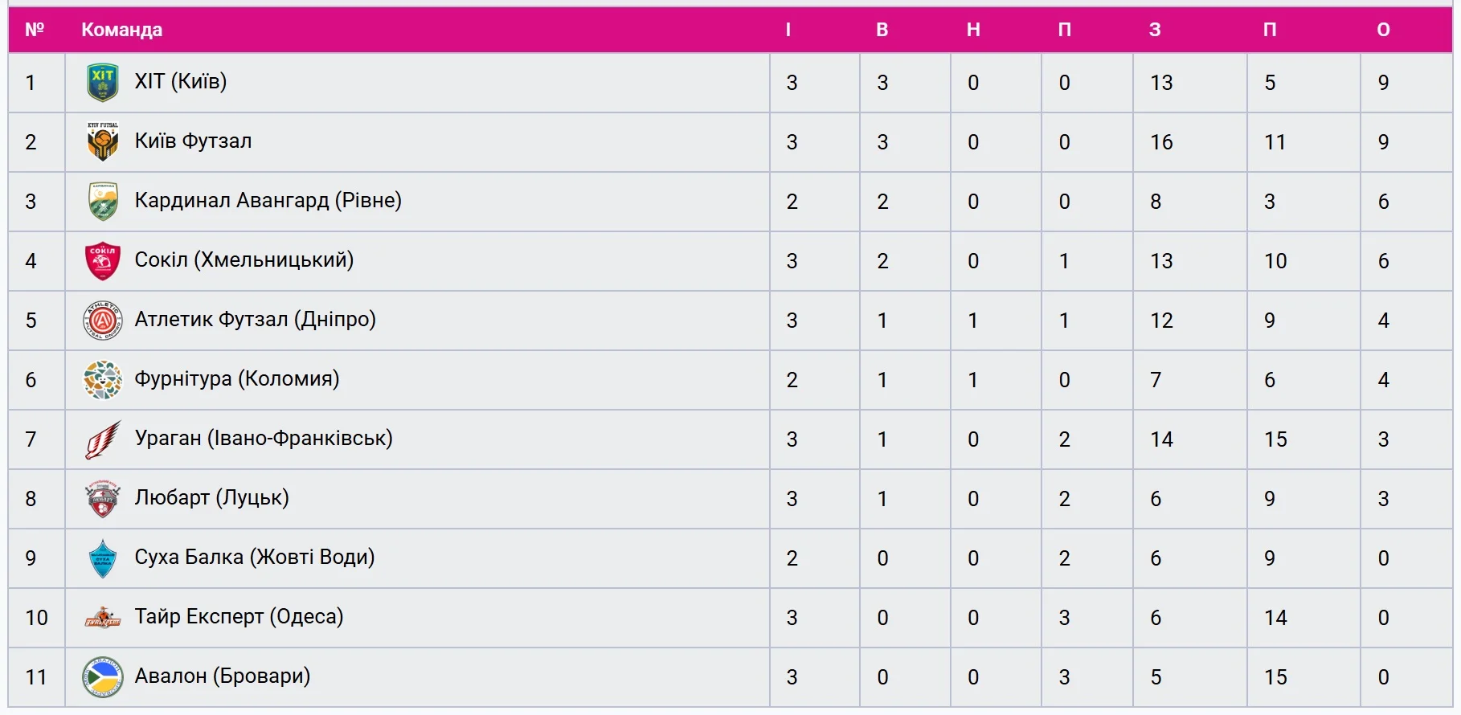1461x715 pixels.
Task: Click the Н draws column header
Action: click(x=973, y=31)
